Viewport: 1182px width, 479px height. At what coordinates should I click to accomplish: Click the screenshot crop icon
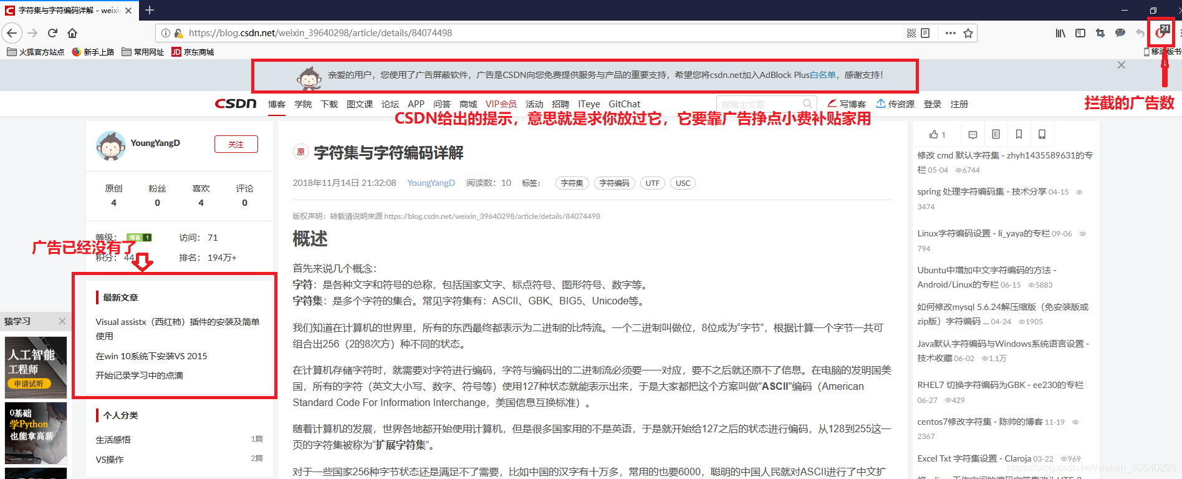tap(1100, 33)
